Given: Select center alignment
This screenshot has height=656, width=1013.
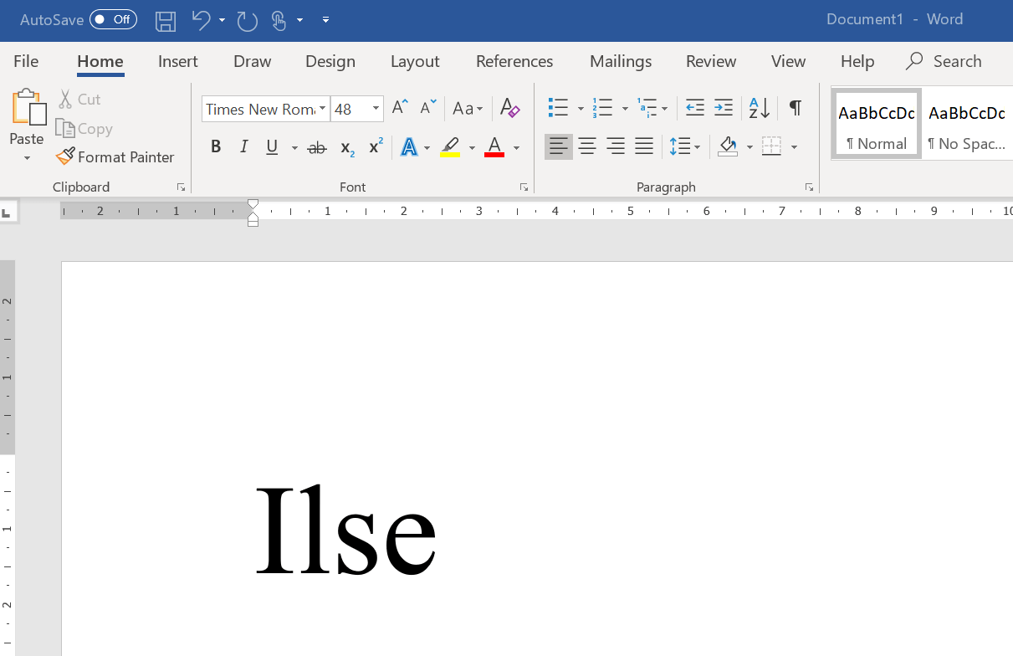Looking at the screenshot, I should coord(587,146).
